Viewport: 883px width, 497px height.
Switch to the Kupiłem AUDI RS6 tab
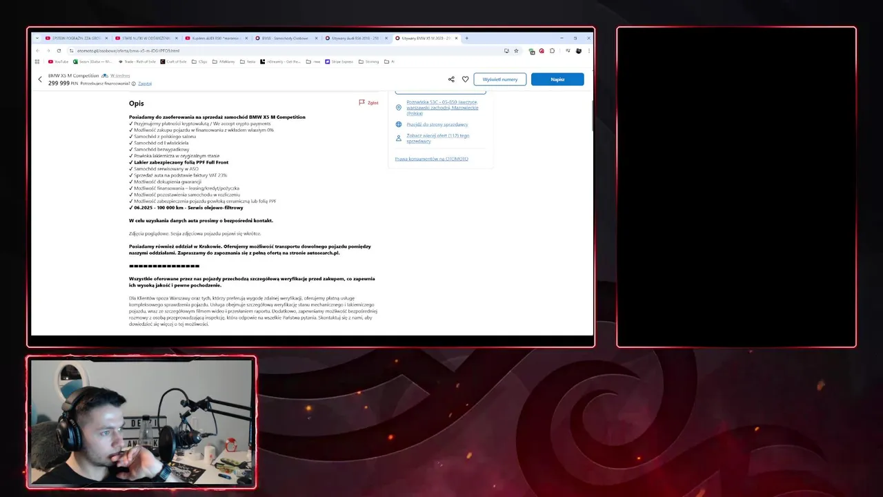tap(216, 38)
